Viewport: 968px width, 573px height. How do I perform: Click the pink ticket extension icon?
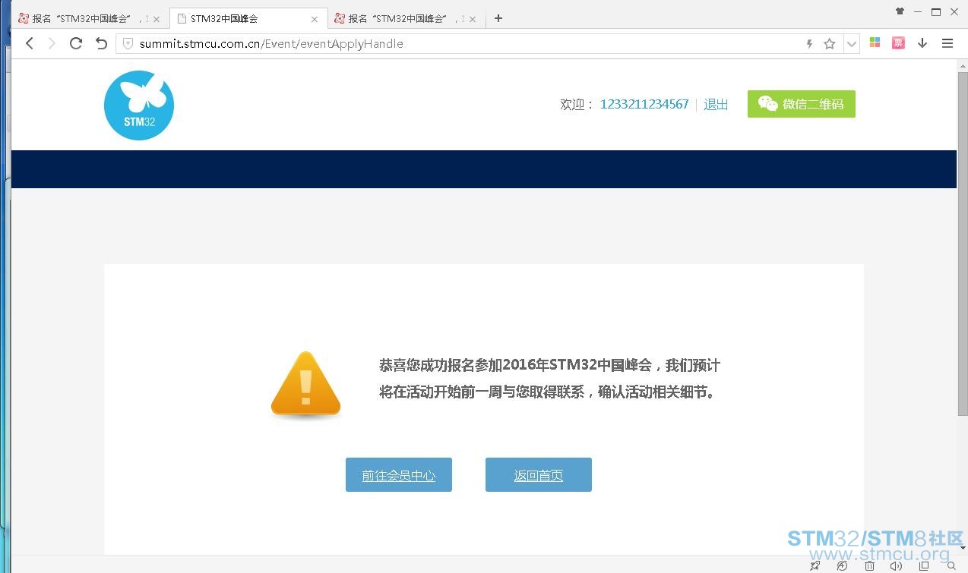point(898,43)
